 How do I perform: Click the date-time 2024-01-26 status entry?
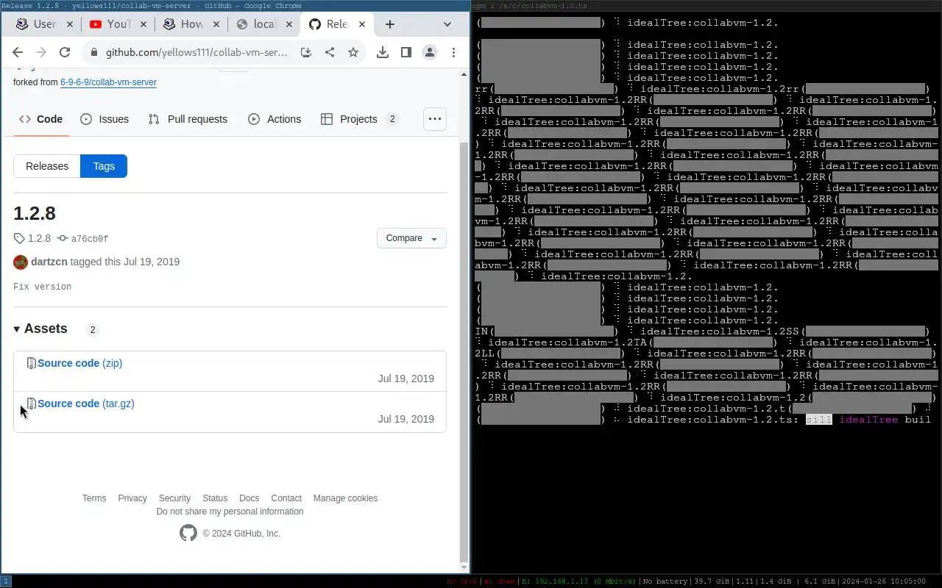[884, 581]
